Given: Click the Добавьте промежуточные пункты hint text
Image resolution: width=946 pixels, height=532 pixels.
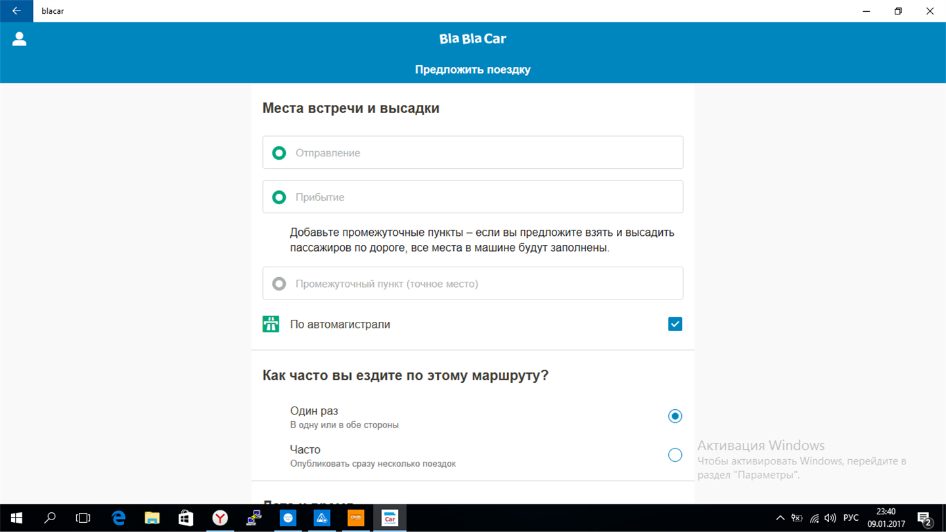Looking at the screenshot, I should coord(482,240).
